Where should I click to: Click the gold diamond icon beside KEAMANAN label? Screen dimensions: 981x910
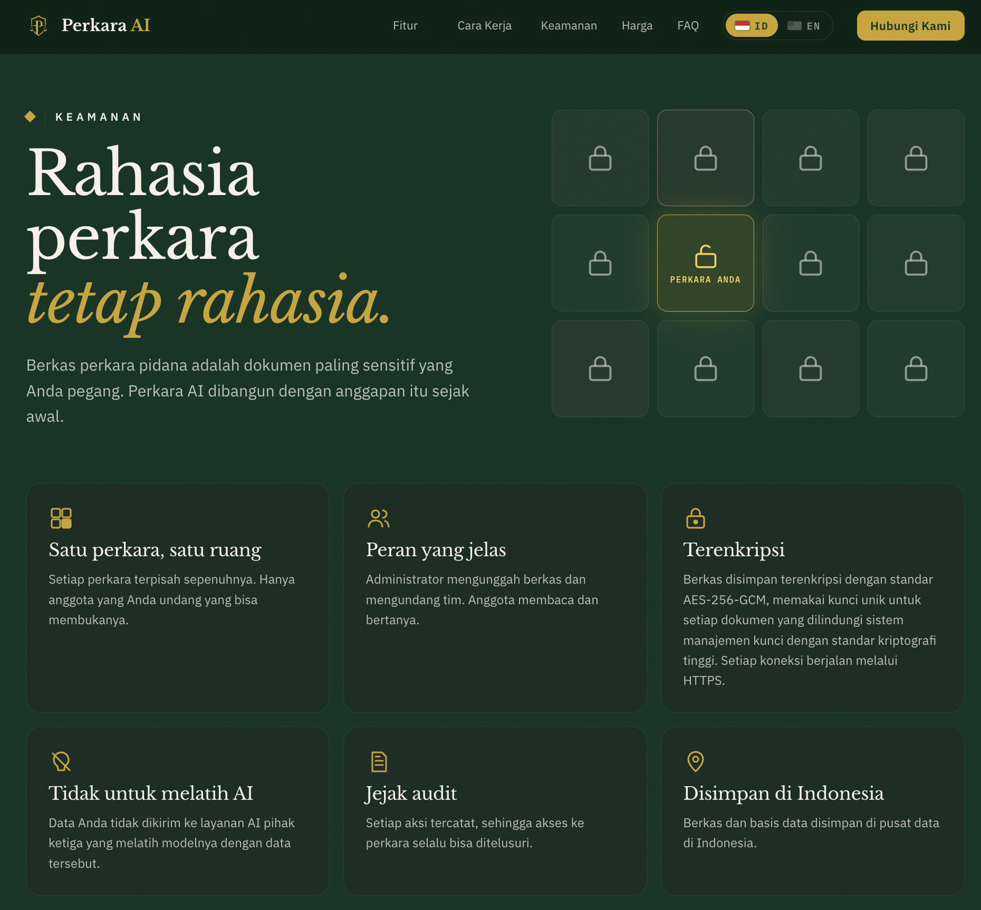point(30,117)
